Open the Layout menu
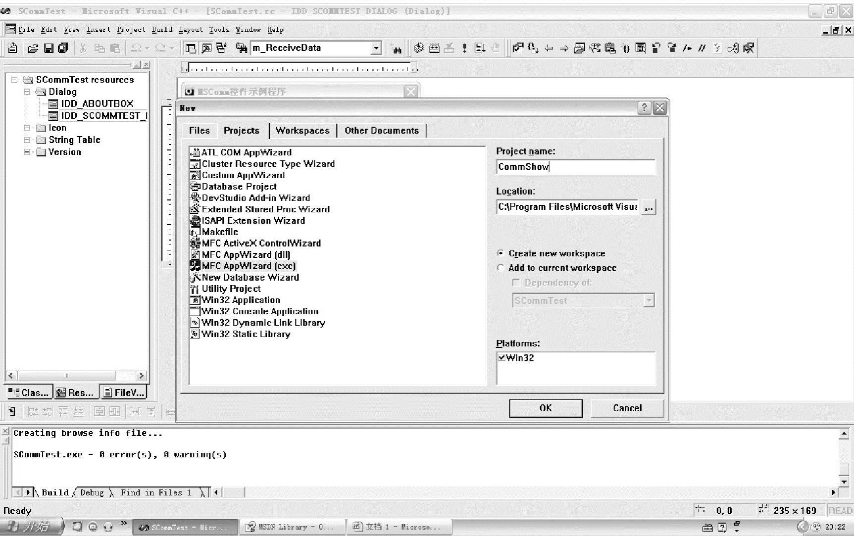This screenshot has height=536, width=854. (191, 30)
